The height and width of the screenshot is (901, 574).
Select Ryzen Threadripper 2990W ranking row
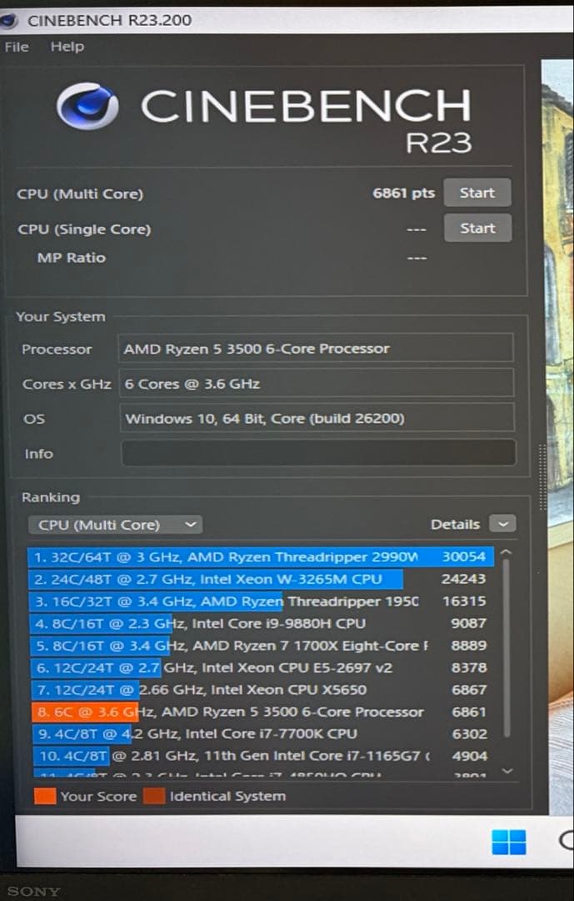point(261,556)
